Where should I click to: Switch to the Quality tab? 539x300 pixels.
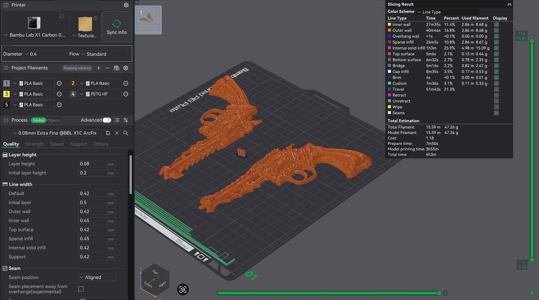(11, 144)
